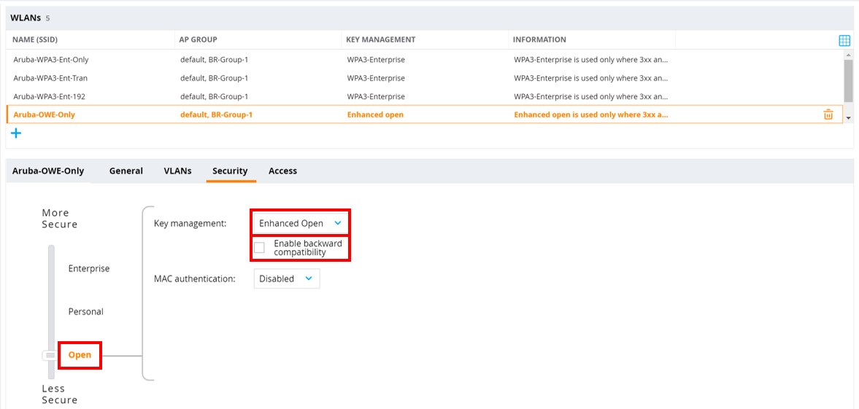
Task: Sort by INFORMATION column header
Action: coord(539,39)
